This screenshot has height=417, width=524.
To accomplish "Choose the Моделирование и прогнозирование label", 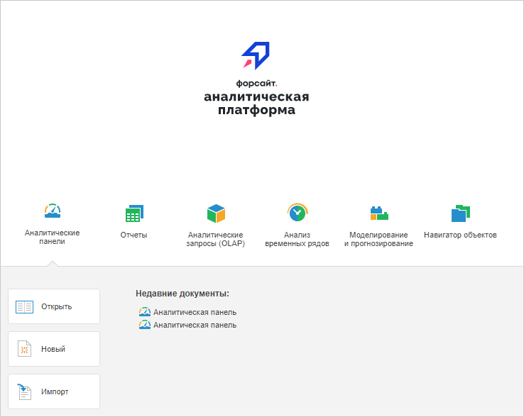I will [378, 239].
